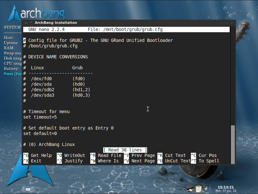The height and width of the screenshot is (194, 258).
Task: Click the ^V Next Page shortcut
Action: point(139,161)
